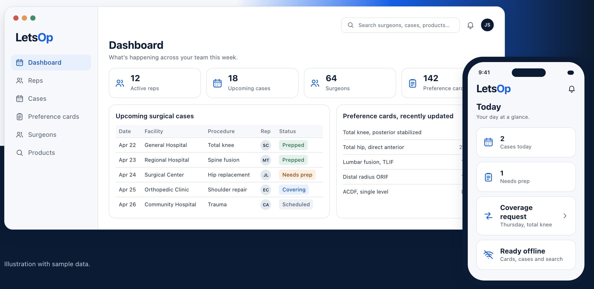Tap the Needs prep clipboard icon on phone
Screen dimensions: 594x289
488,177
